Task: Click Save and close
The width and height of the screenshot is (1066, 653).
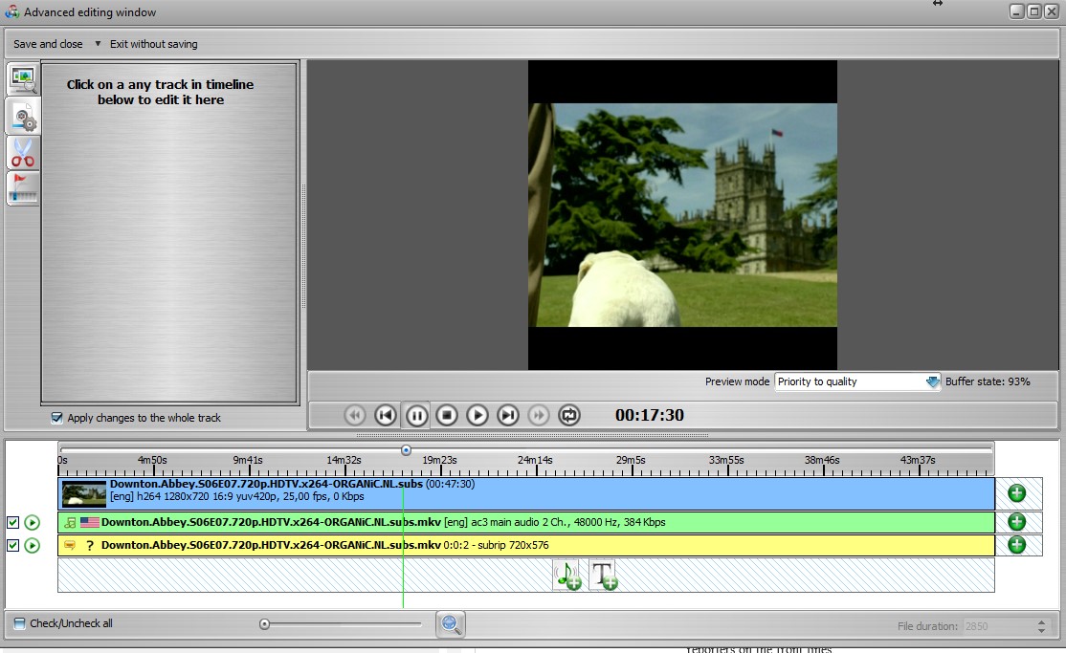Action: tap(48, 44)
